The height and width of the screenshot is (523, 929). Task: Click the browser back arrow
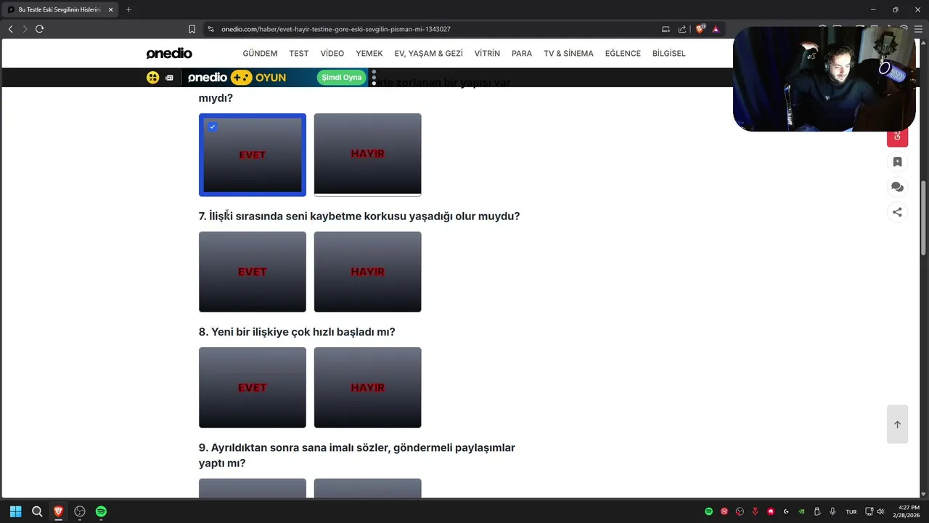[x=10, y=29]
